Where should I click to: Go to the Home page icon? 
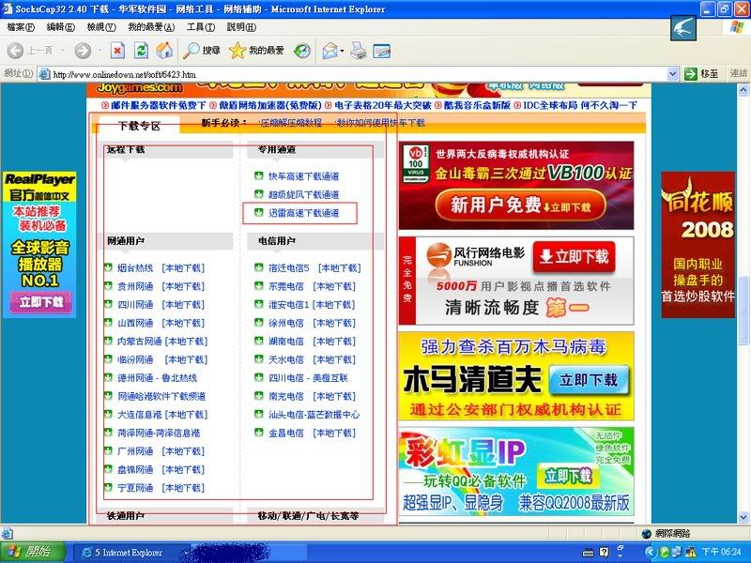[163, 50]
